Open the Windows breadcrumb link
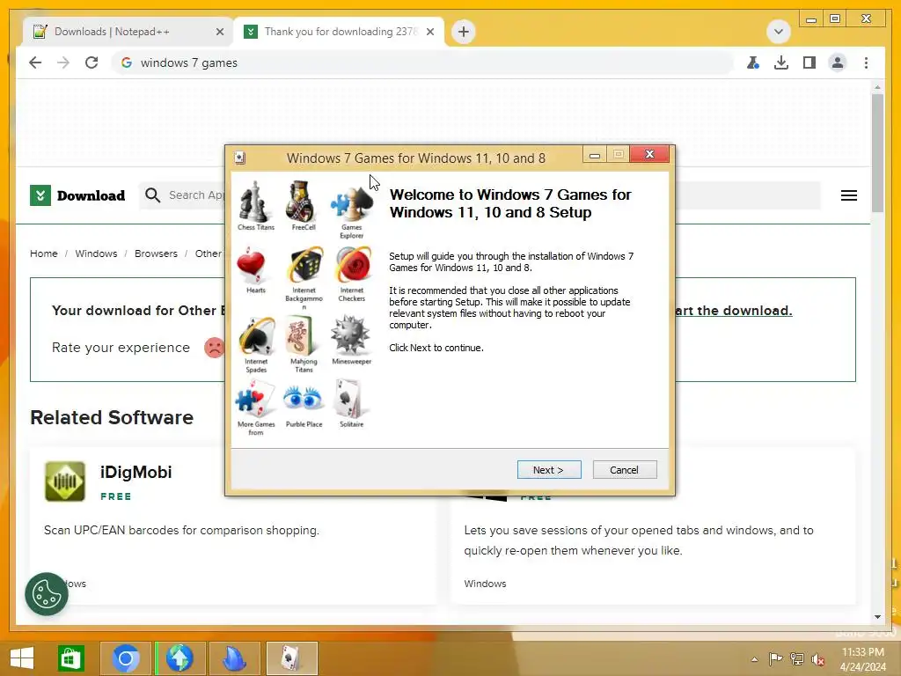Viewport: 901px width, 676px height. pyautogui.click(x=96, y=253)
